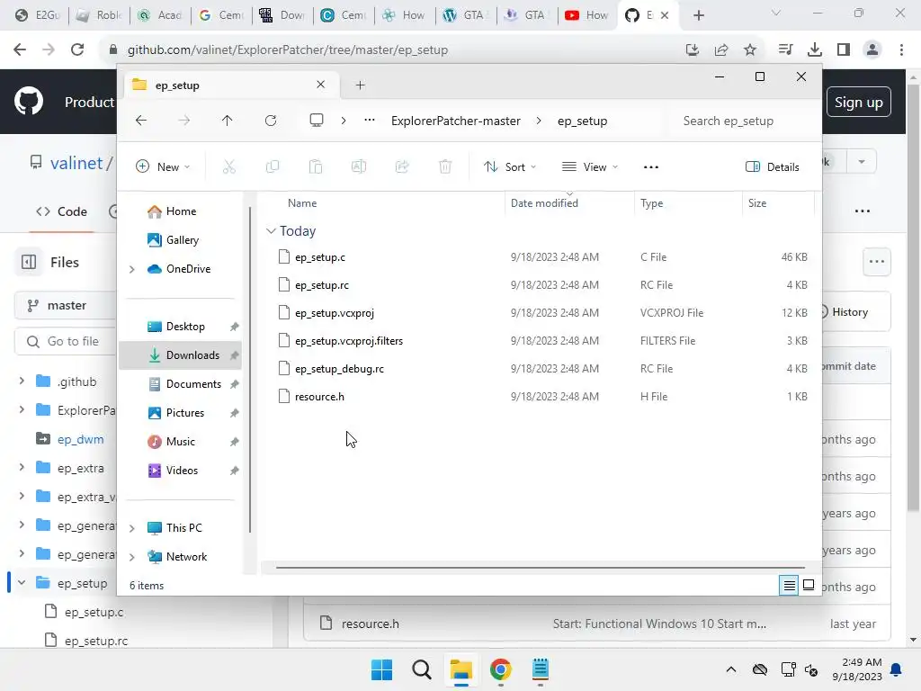Collapse the ep_setup folder in GitHub tree
This screenshot has width=921, height=691.
pyautogui.click(x=22, y=583)
